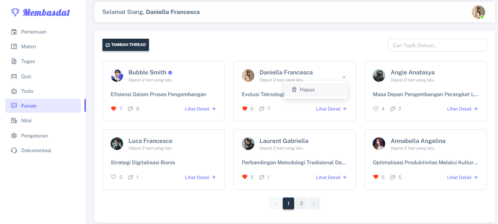The width and height of the screenshot is (498, 224).
Task: Click the Tambah Thread button
Action: point(126,45)
